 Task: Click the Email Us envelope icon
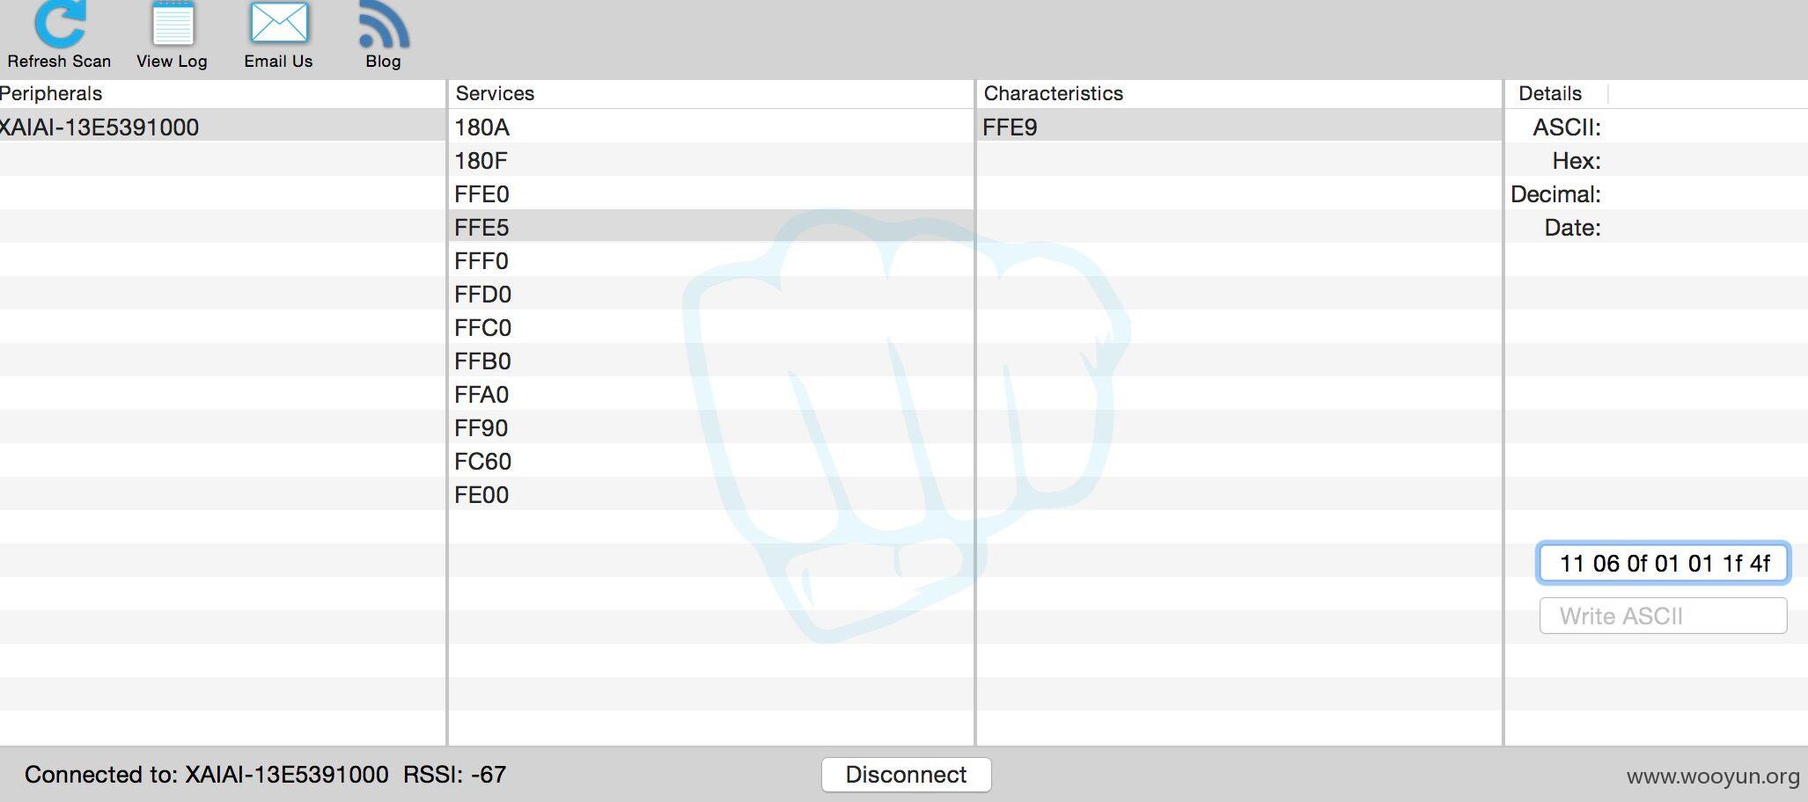pos(279,24)
